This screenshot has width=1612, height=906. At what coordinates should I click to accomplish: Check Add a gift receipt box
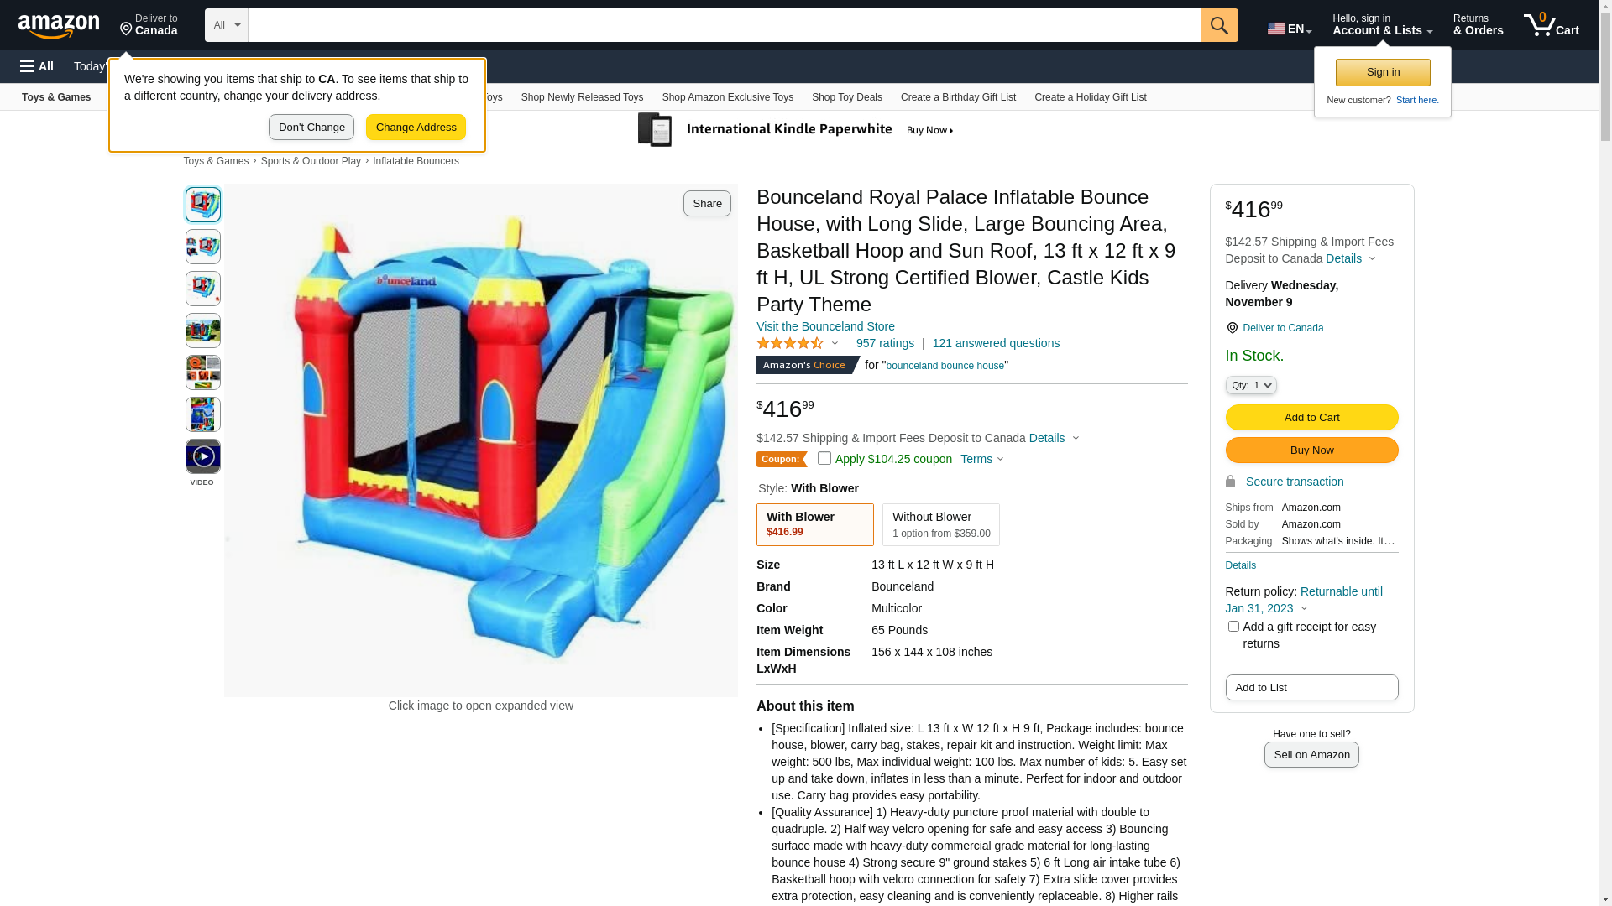point(1233,627)
